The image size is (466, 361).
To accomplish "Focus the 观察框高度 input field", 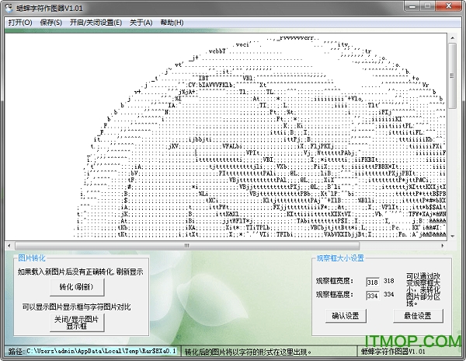I will click(372, 296).
